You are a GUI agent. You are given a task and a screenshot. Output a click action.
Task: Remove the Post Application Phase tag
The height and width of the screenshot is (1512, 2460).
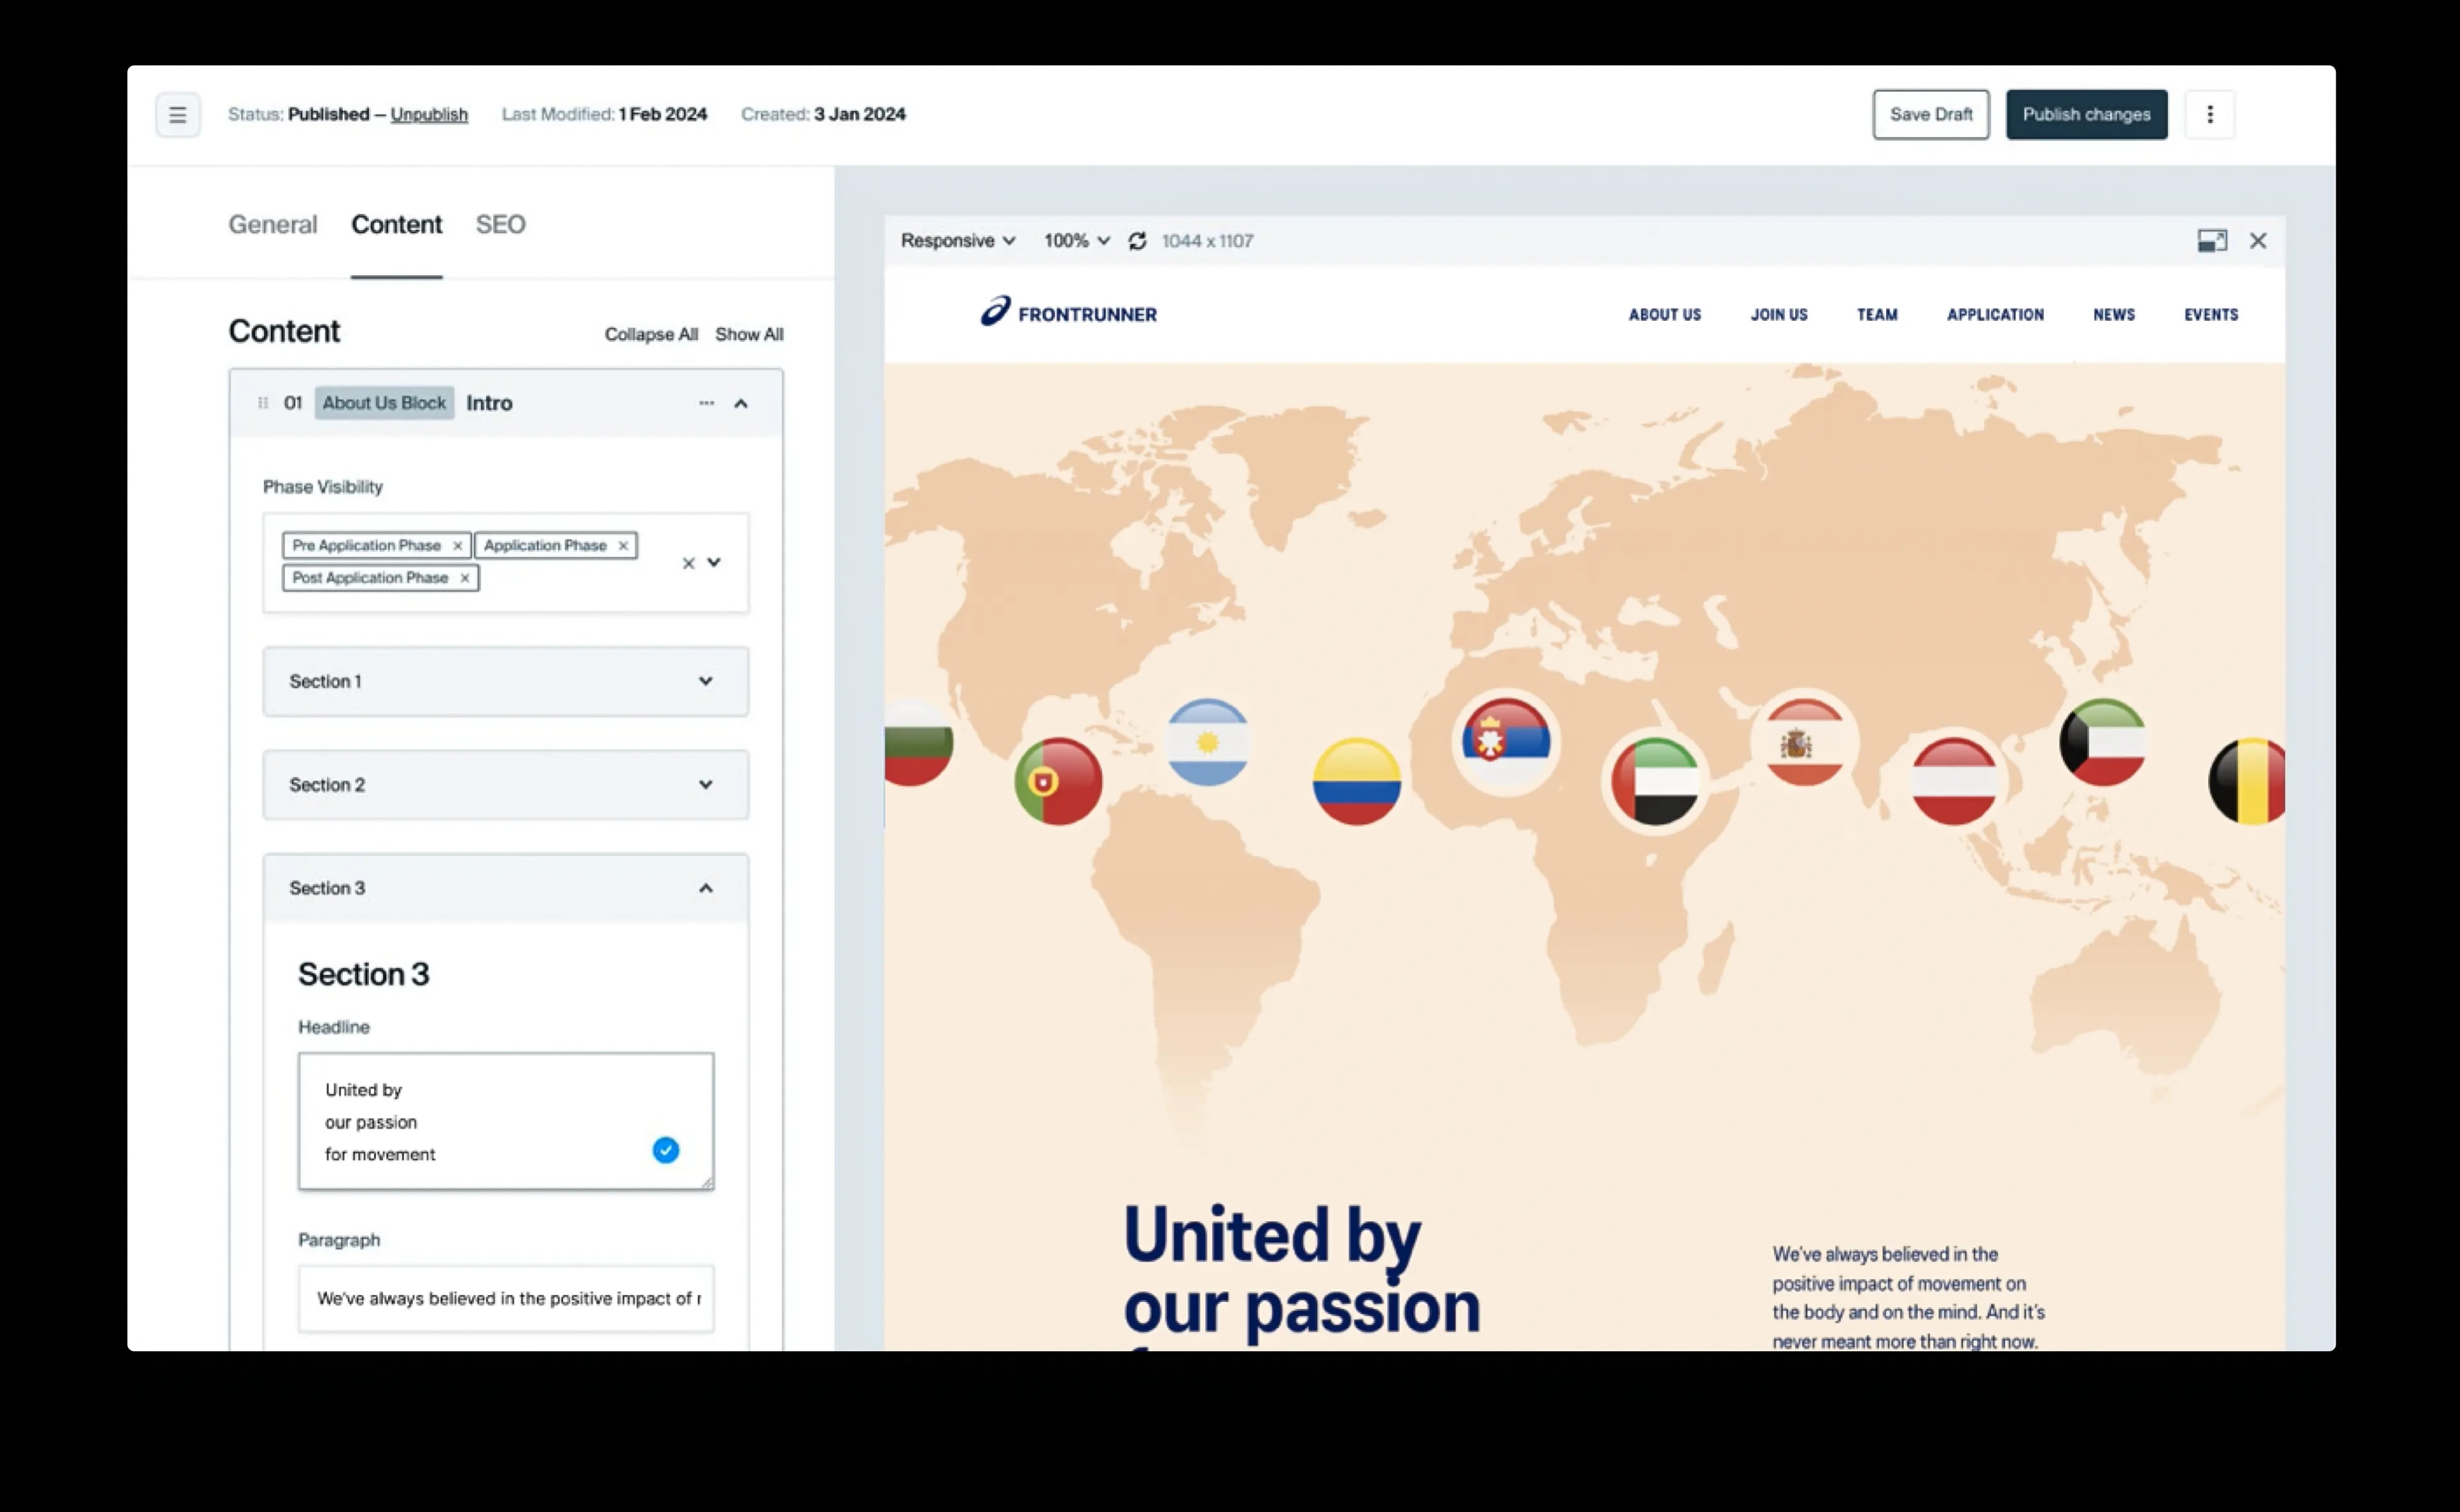click(464, 578)
